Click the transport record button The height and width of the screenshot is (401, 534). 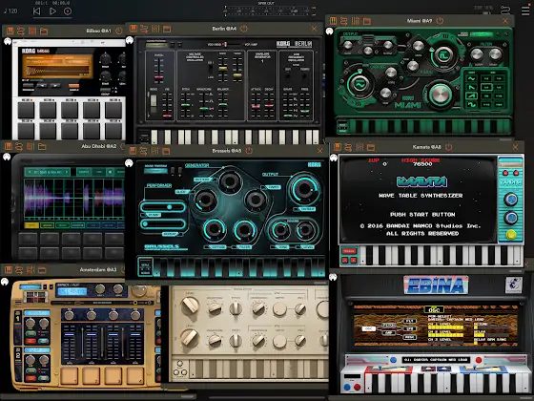tap(68, 11)
